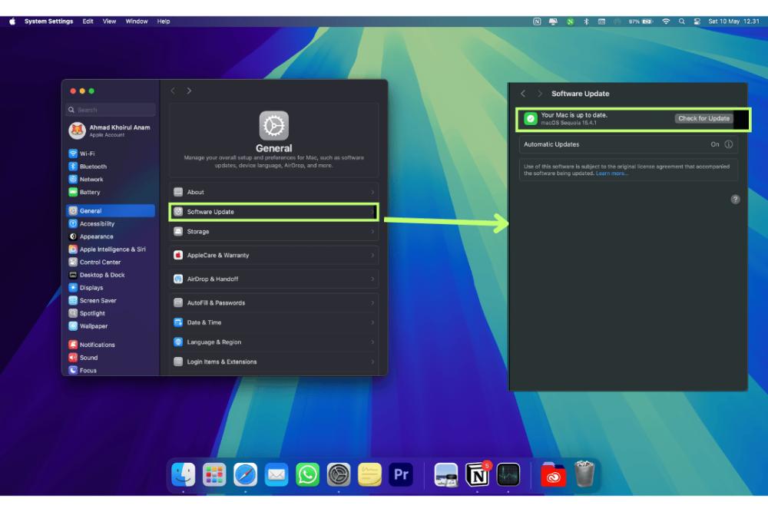
Task: Open the System Settings menu
Action: point(48,21)
